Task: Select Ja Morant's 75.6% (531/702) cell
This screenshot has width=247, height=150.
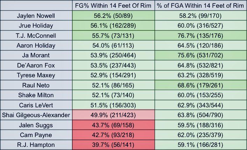Action: [x=201, y=55]
